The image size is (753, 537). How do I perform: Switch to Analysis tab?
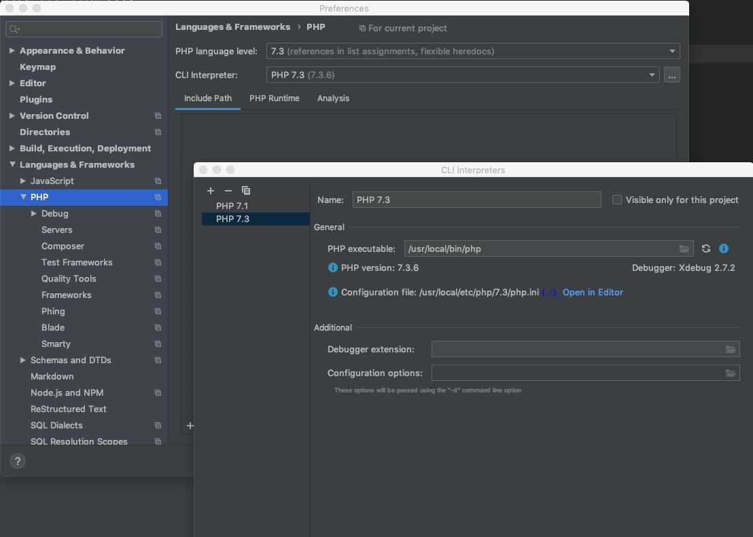(x=333, y=98)
